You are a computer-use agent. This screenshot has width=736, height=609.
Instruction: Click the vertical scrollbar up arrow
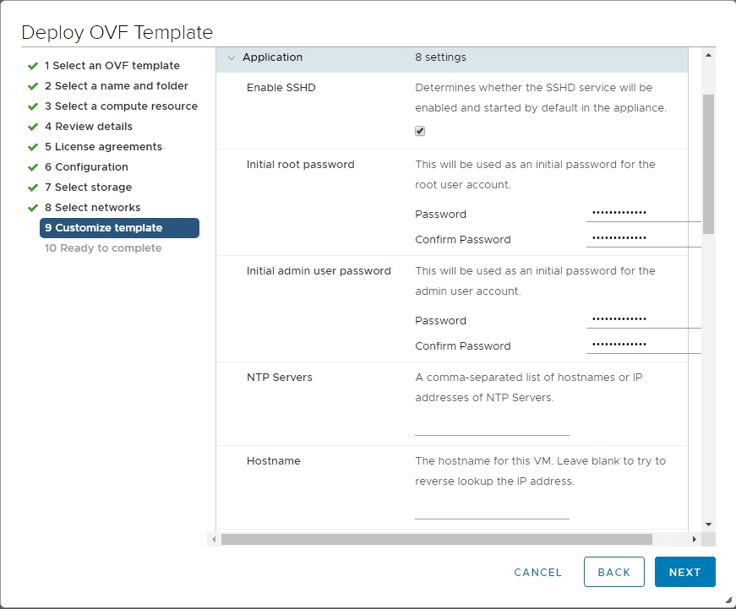click(x=708, y=56)
